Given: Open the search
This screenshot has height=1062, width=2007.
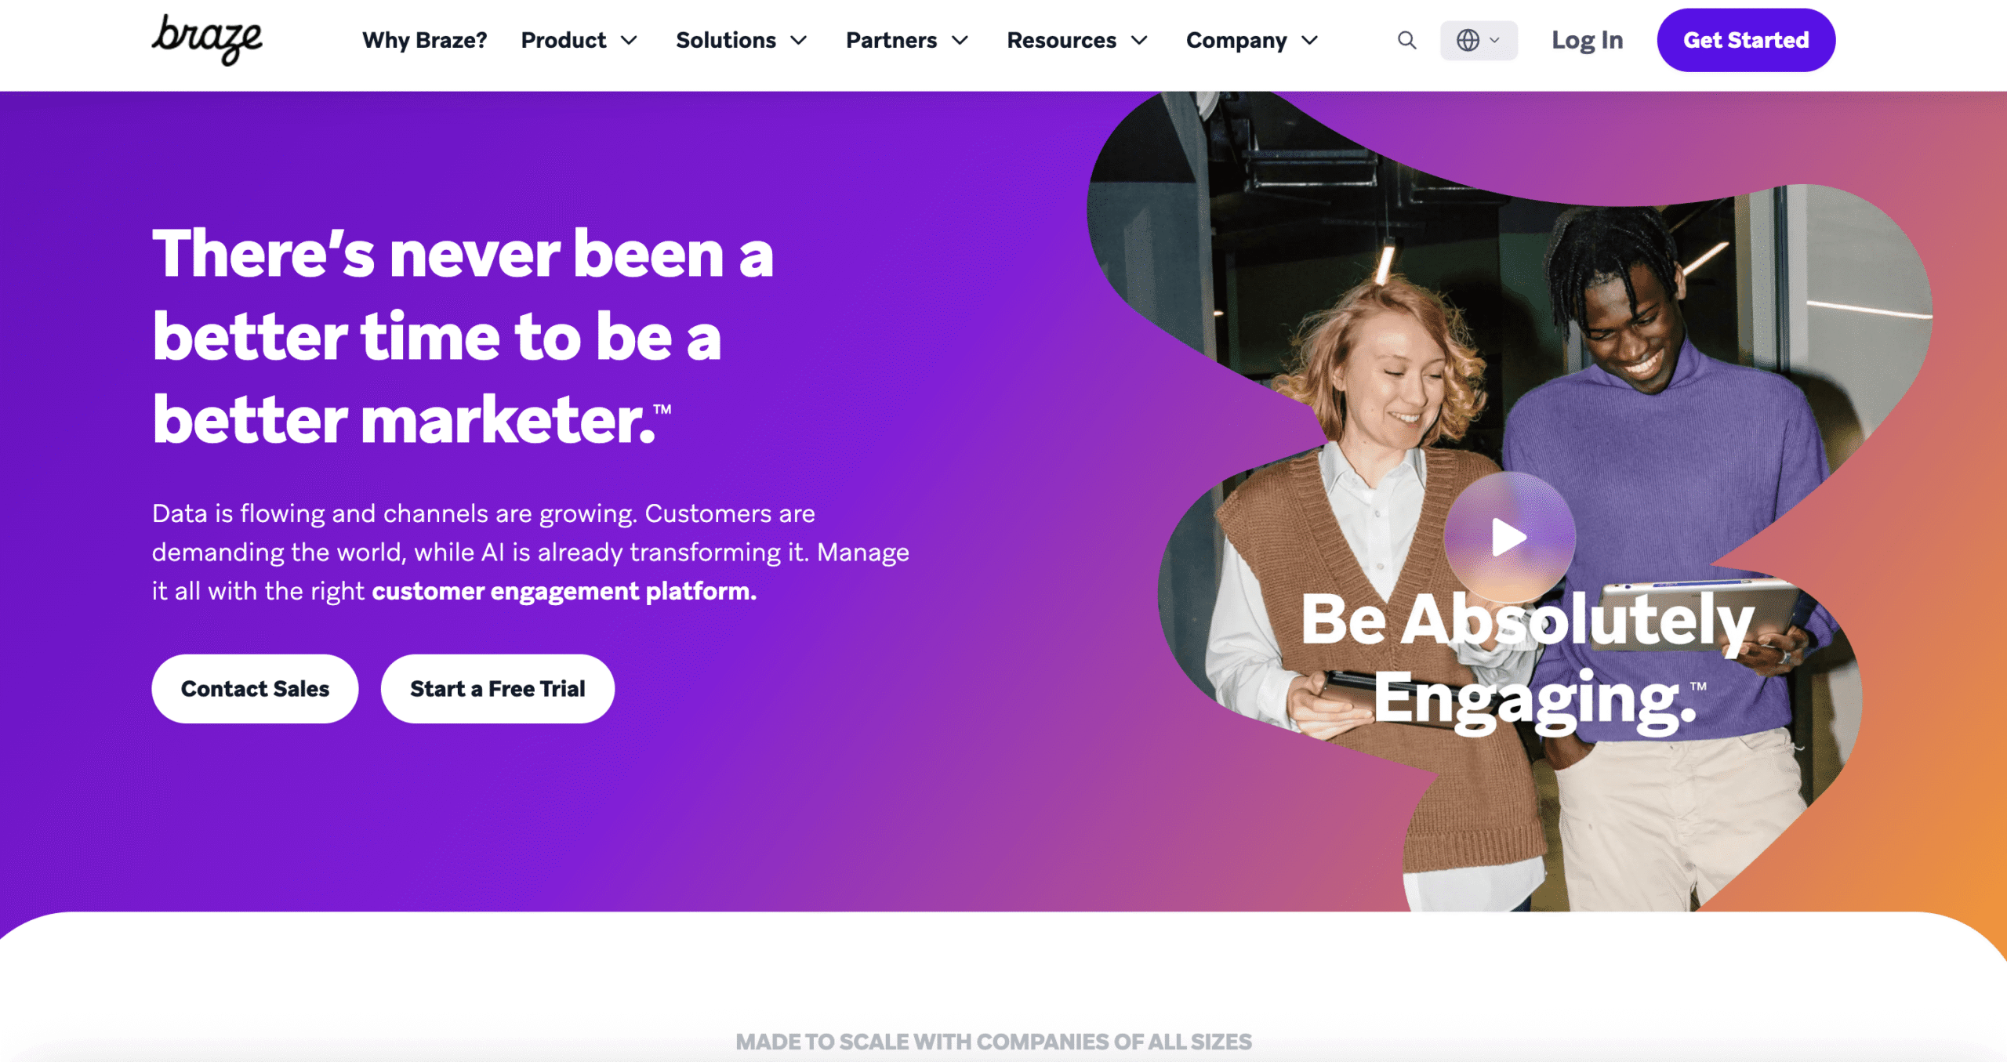Looking at the screenshot, I should coord(1406,40).
